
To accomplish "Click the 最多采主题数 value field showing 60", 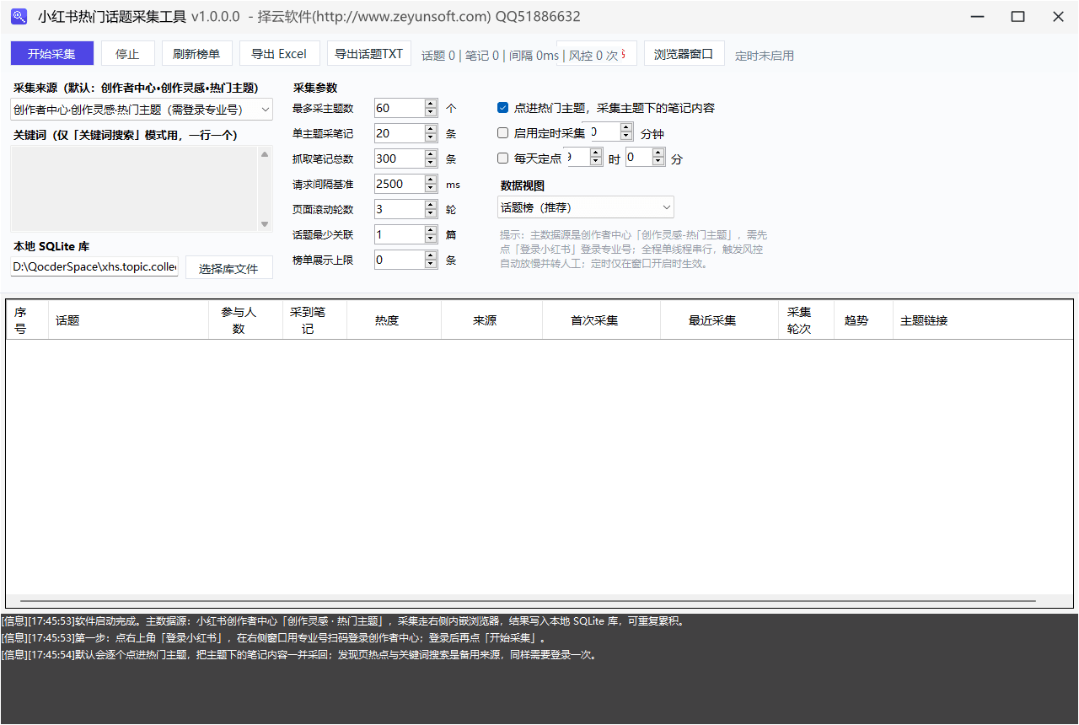I will (x=399, y=108).
